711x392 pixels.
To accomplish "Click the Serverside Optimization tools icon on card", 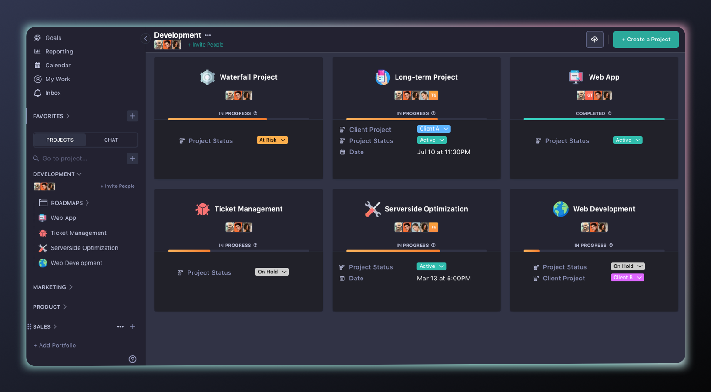I will click(373, 209).
